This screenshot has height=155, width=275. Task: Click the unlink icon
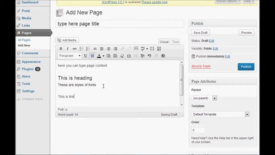(x=129, y=49)
